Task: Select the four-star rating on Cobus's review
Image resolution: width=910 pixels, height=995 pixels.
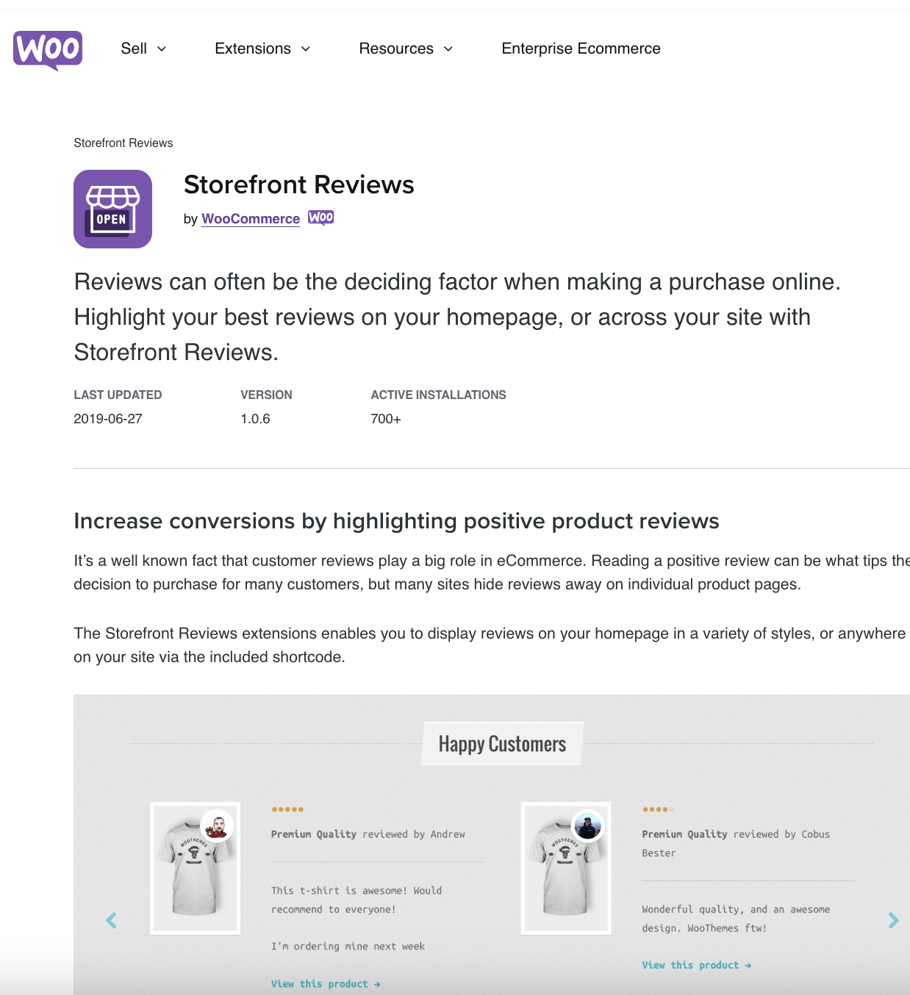Action: coord(659,808)
